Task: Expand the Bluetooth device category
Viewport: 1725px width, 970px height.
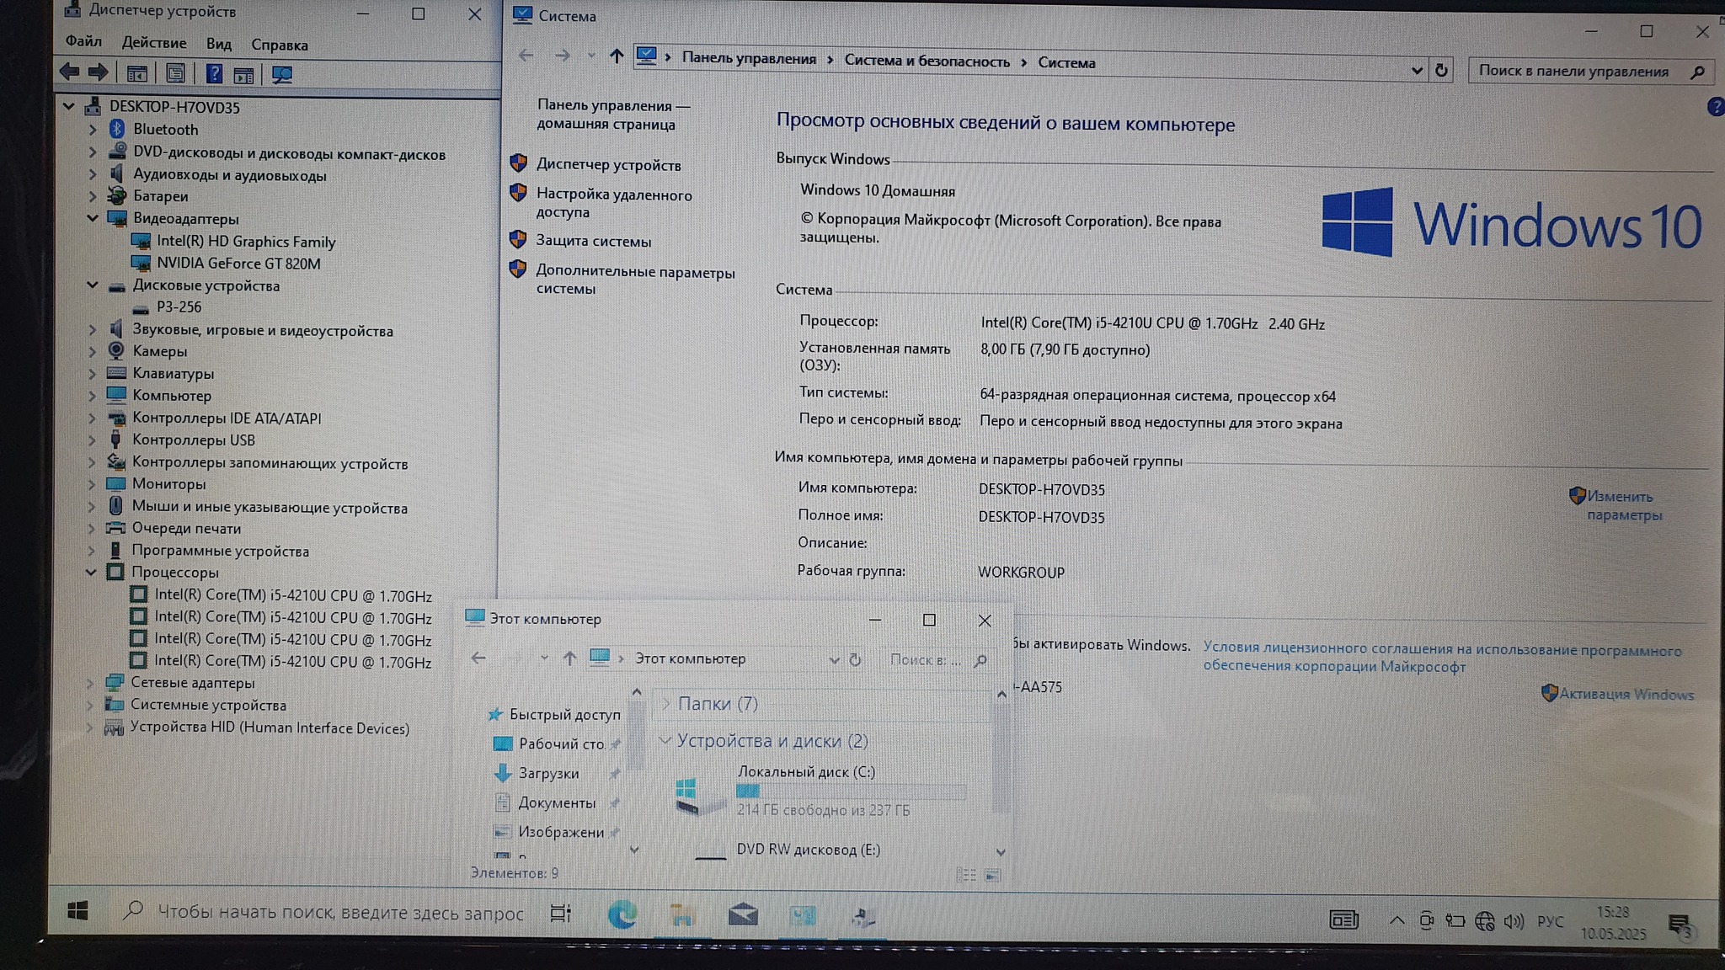Action: tap(93, 130)
